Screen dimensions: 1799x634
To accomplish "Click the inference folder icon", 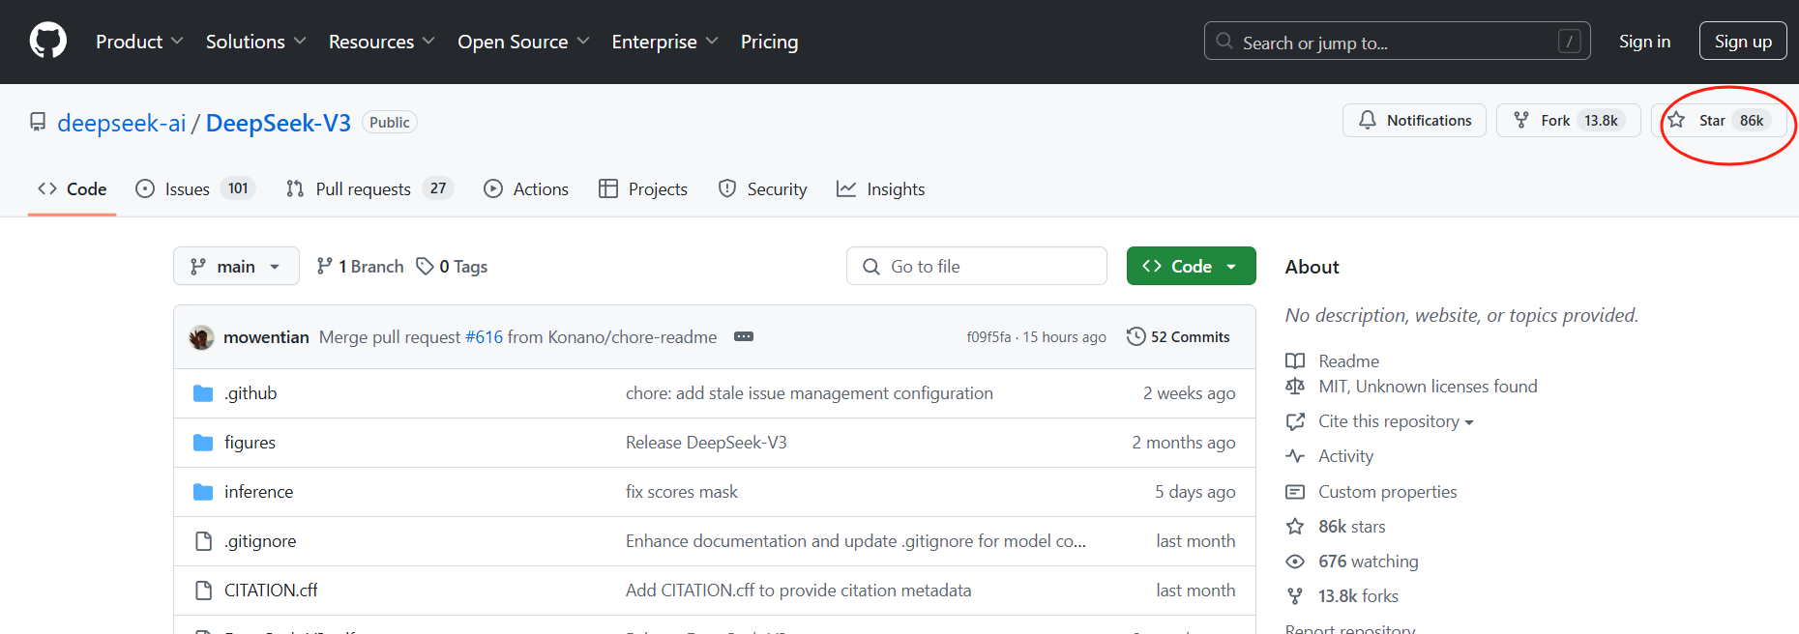I will point(203,492).
